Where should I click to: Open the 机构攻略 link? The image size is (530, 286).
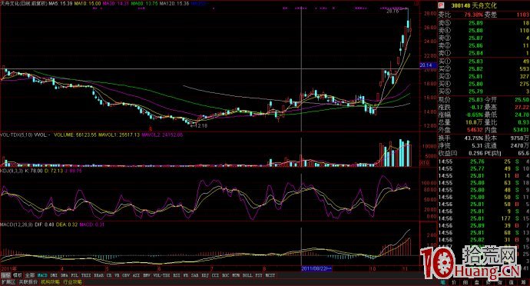(x=51, y=282)
